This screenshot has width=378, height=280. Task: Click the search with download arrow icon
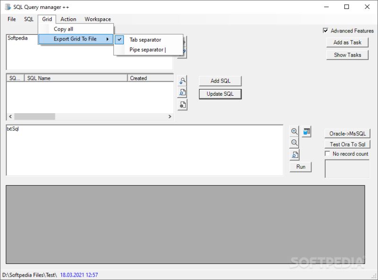(182, 80)
